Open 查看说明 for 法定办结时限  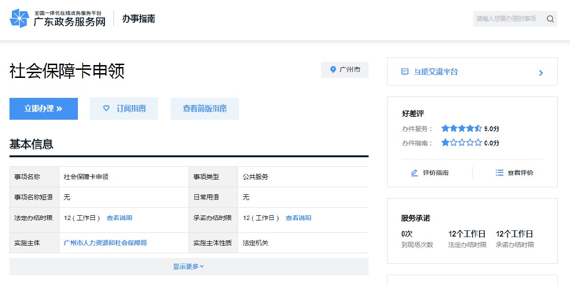pyautogui.click(x=119, y=218)
